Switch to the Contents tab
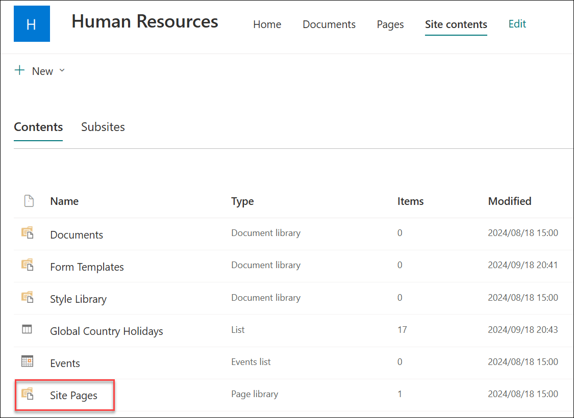 click(x=38, y=127)
